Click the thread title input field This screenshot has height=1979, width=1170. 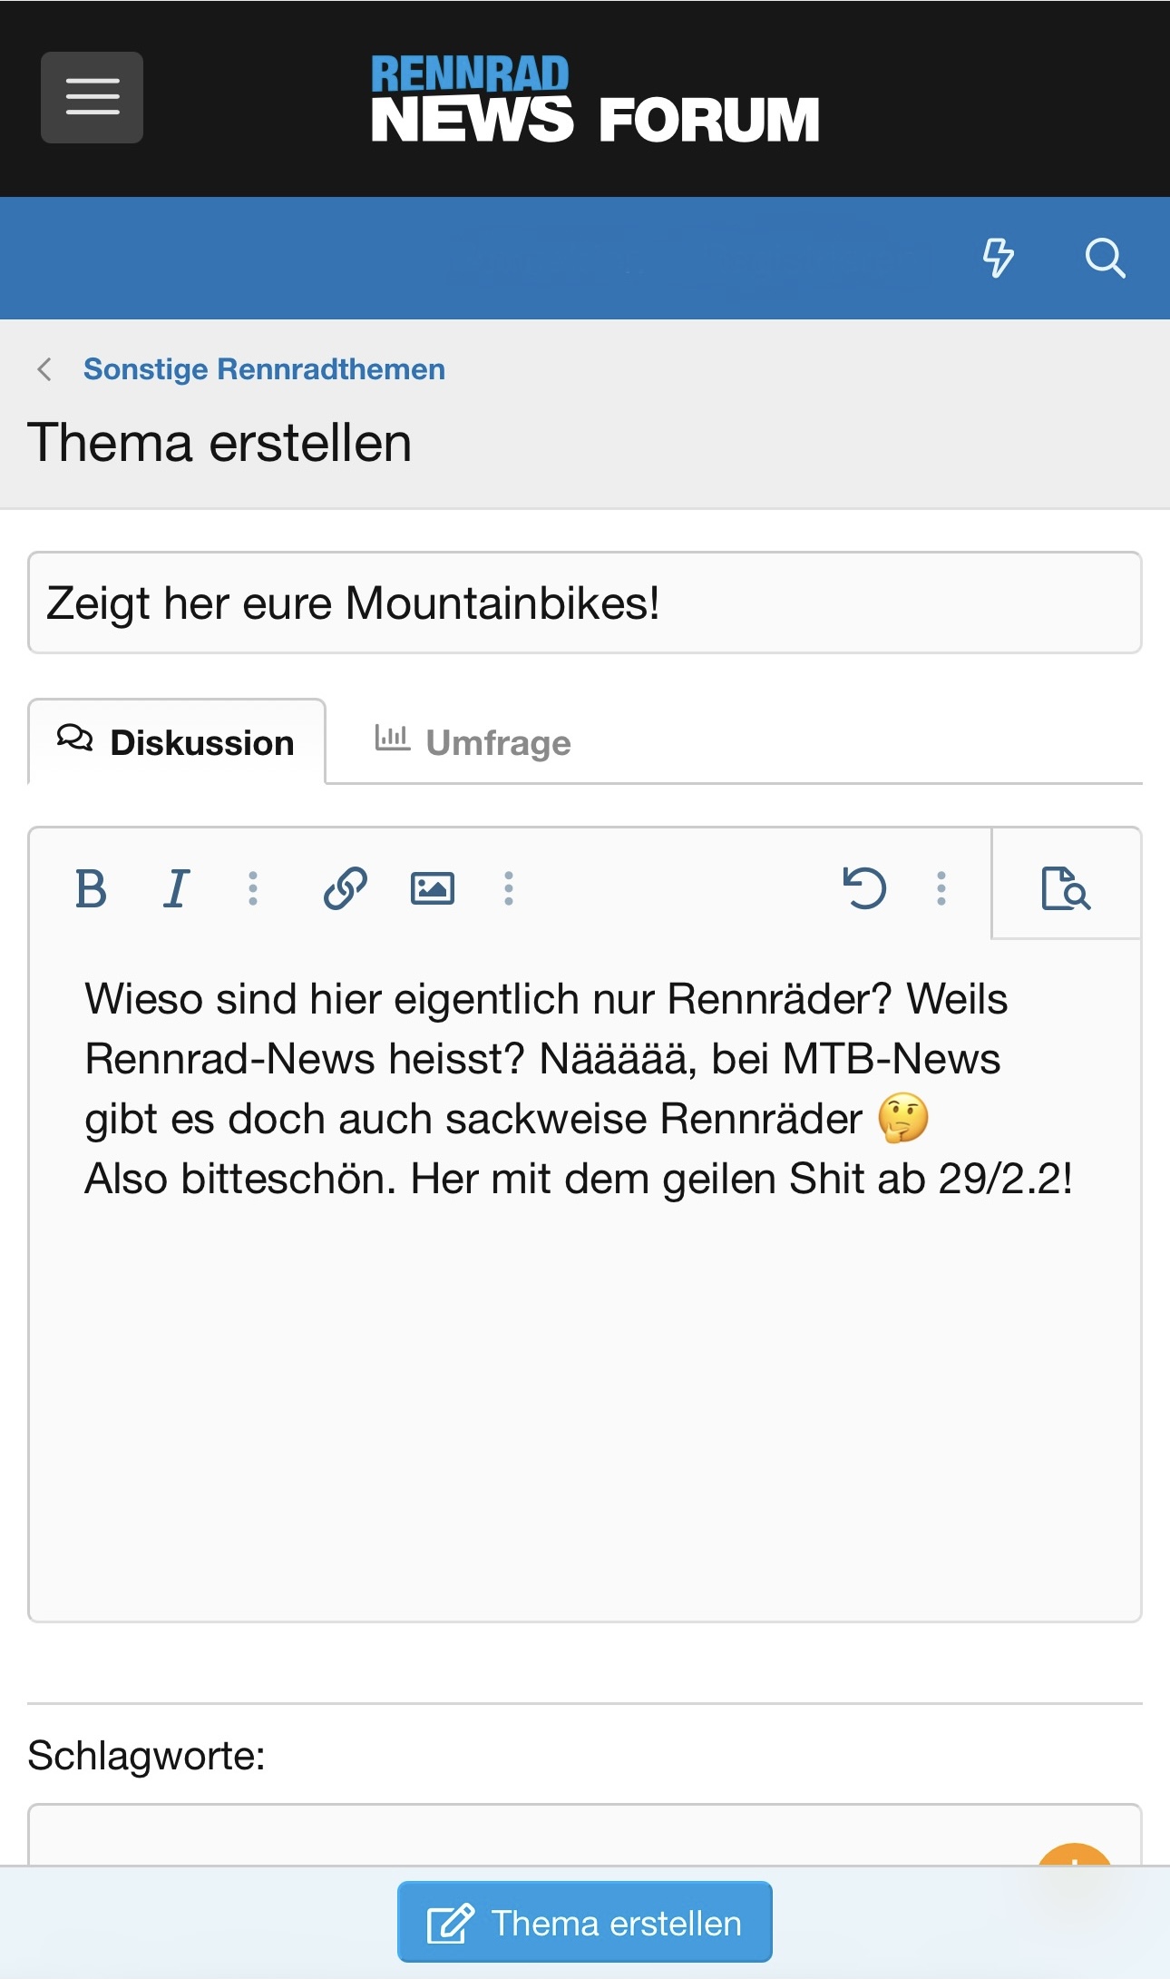[585, 603]
